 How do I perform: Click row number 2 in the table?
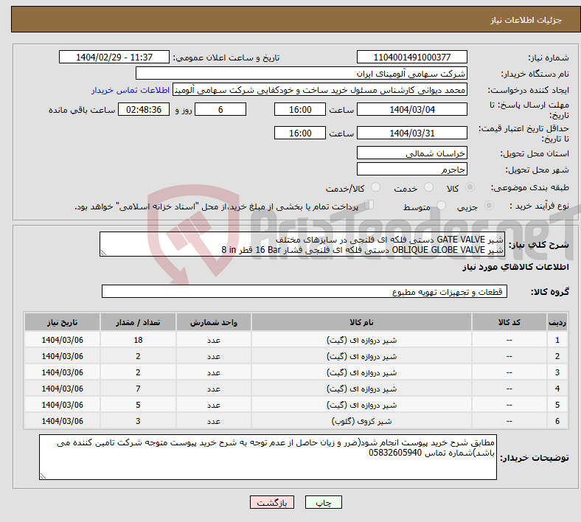click(x=557, y=356)
